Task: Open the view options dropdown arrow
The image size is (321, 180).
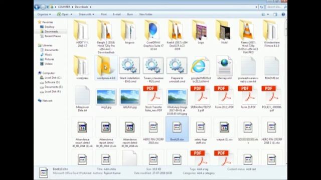Action: tap(268, 14)
